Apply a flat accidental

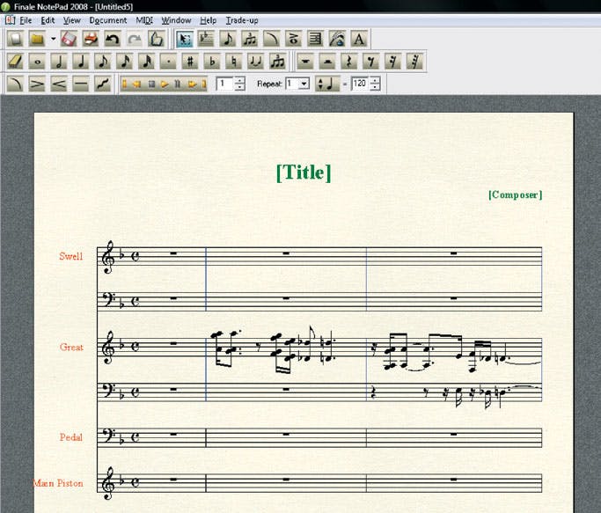click(212, 62)
